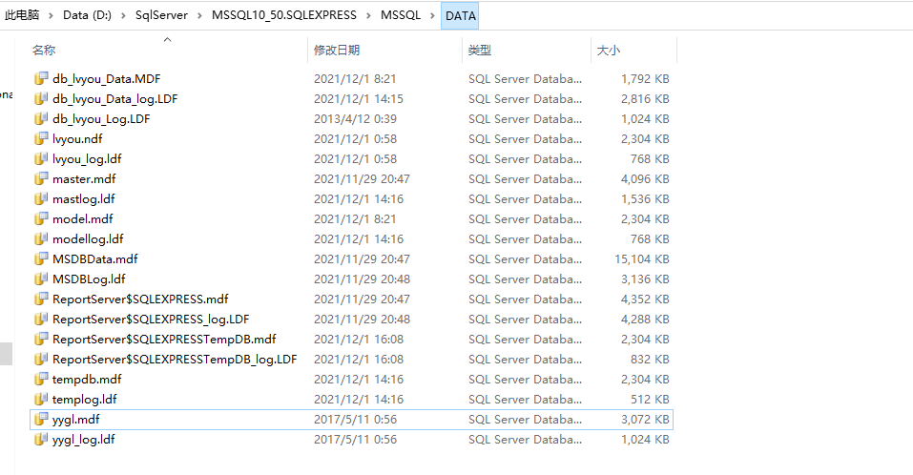Select the file name mastlog.ldf
This screenshot has width=913, height=475.
pos(84,199)
